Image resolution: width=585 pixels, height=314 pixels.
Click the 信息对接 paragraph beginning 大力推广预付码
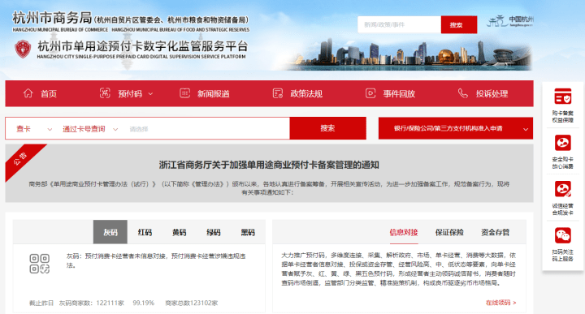click(x=398, y=269)
